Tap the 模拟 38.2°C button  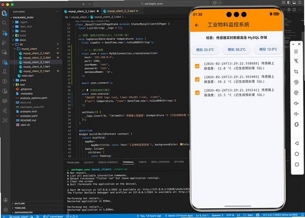[236, 50]
